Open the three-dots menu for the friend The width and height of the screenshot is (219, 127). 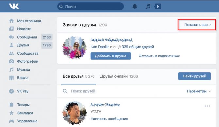(207, 106)
